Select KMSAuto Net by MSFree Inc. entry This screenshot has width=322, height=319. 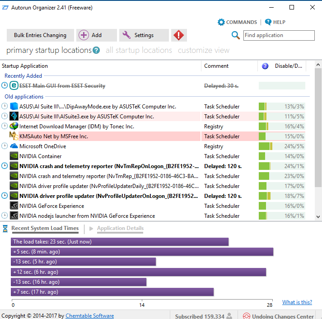(x=153, y=136)
